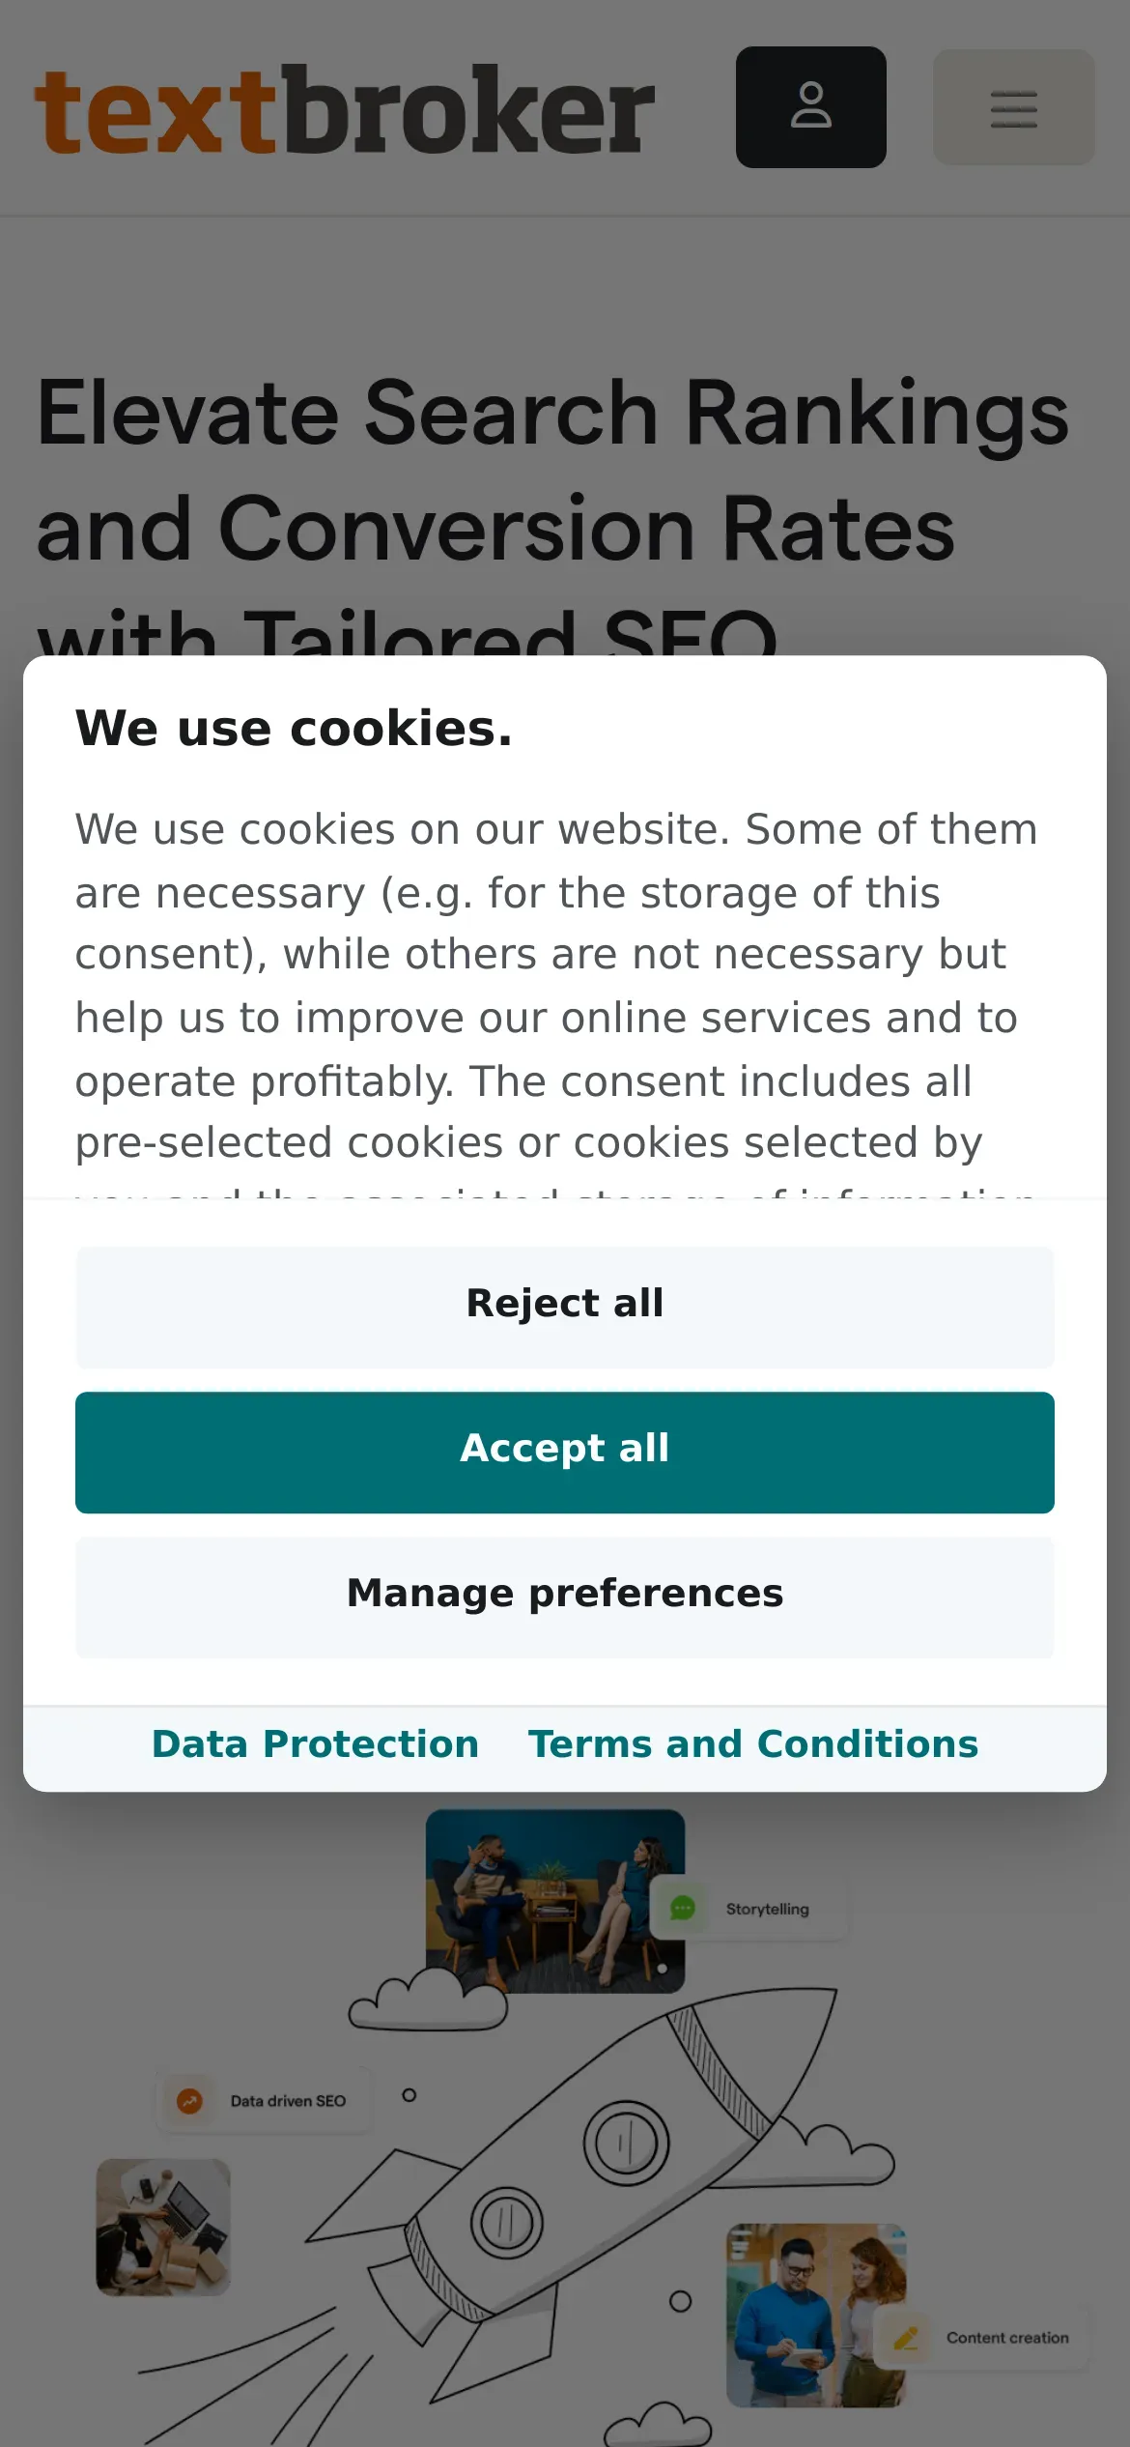Click the cookie consent description paragraph

555,986
